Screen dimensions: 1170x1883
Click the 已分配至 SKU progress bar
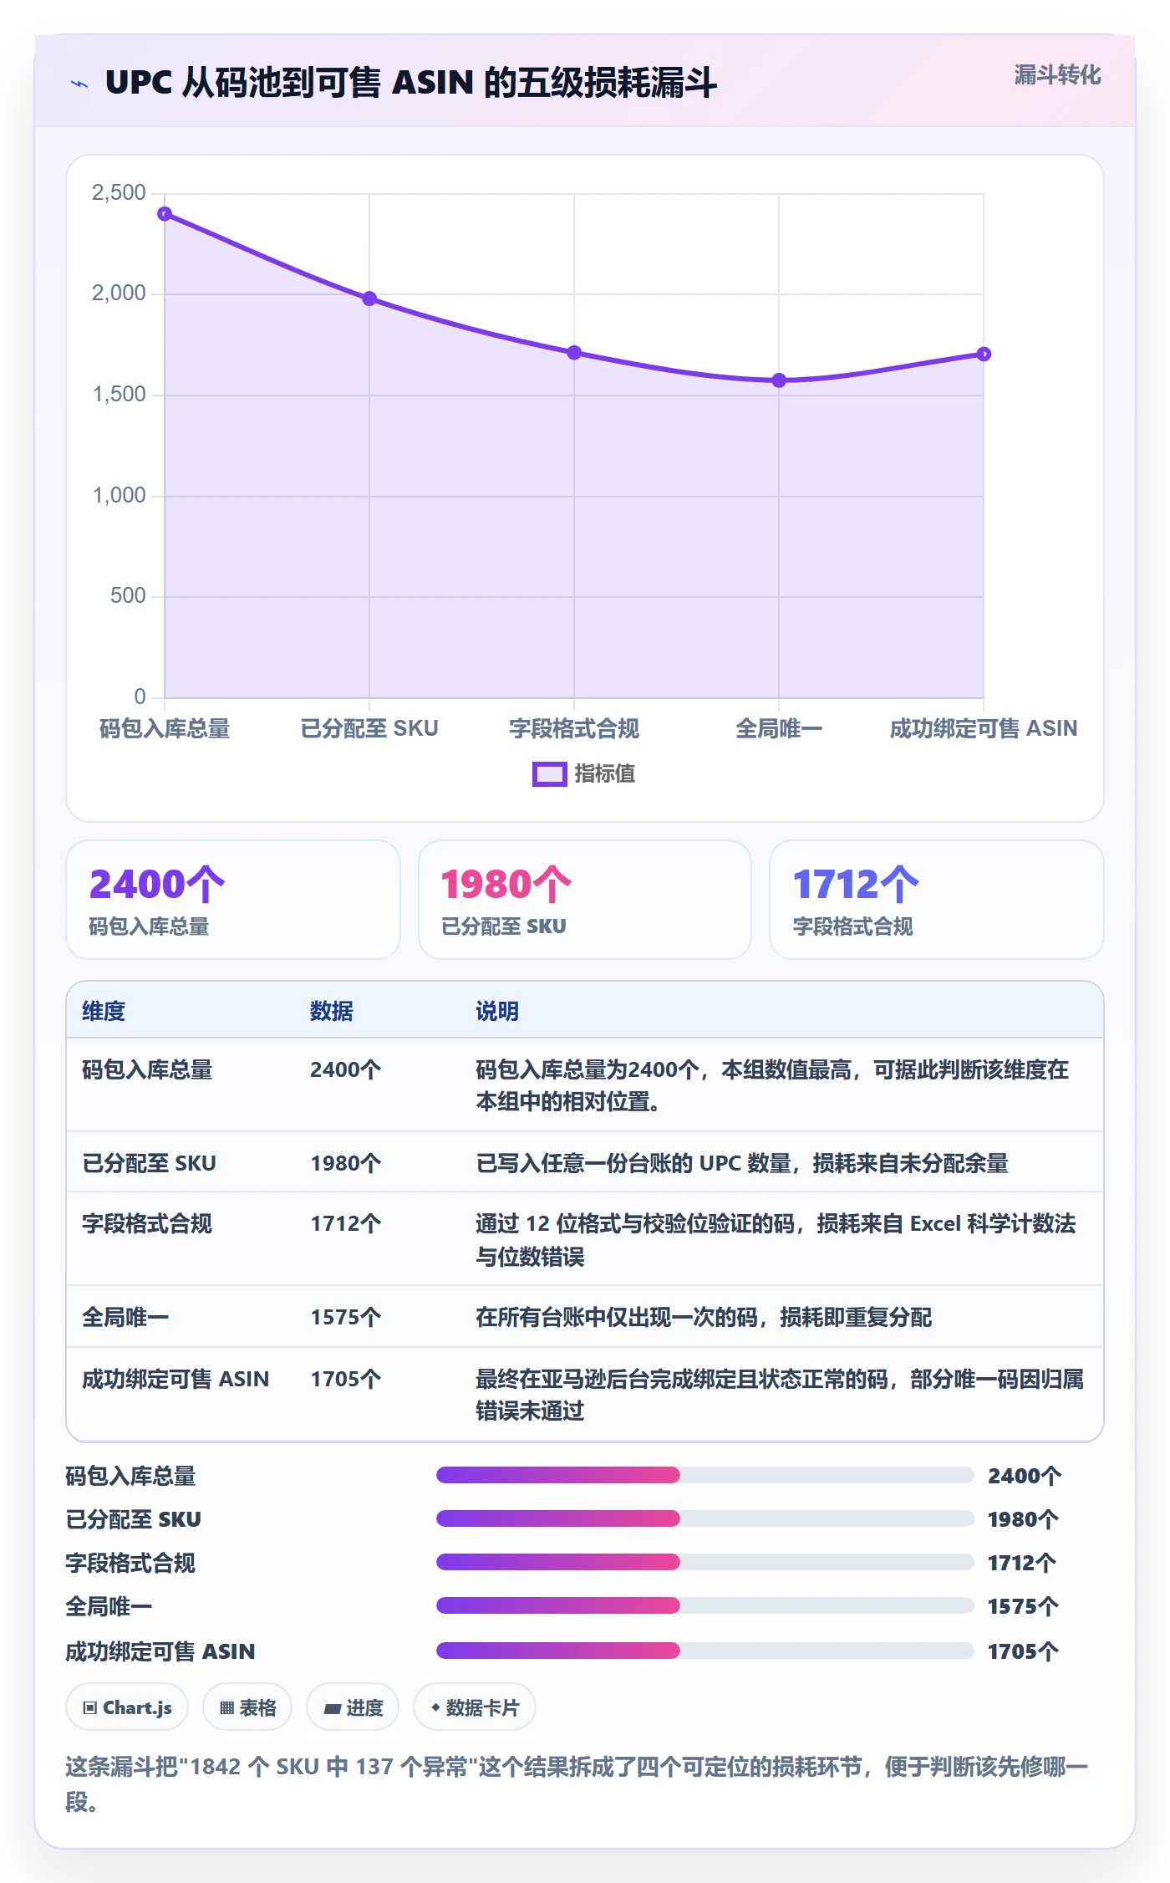click(x=705, y=1518)
